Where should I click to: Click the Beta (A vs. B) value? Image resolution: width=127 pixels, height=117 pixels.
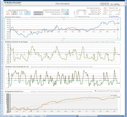tap(105, 12)
